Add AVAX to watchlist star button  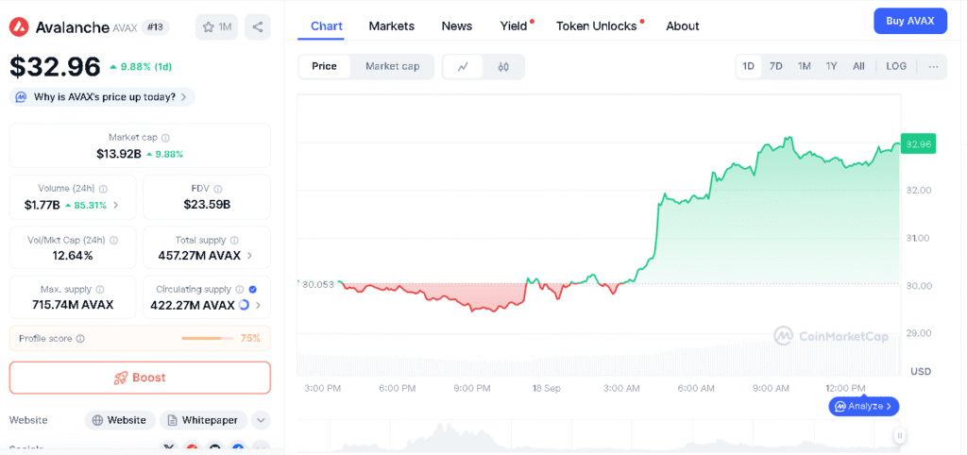click(216, 27)
